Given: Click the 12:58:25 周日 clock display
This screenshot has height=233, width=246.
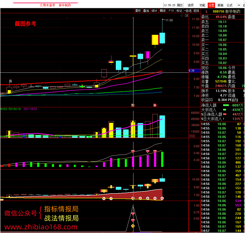Looking at the screenshot, I should pos(173,5).
